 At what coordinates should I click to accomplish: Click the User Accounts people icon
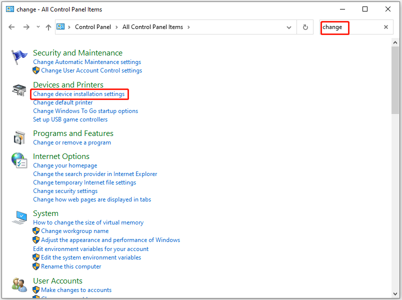tap(19, 284)
